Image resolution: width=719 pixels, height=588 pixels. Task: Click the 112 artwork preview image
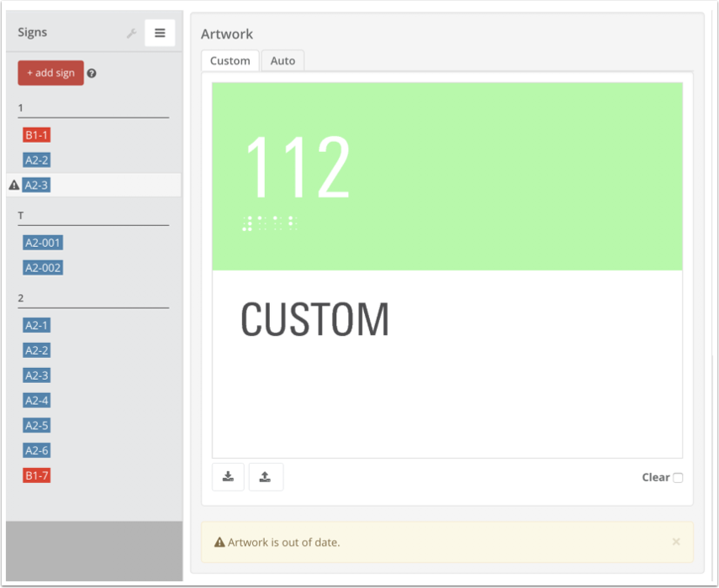pyautogui.click(x=447, y=270)
